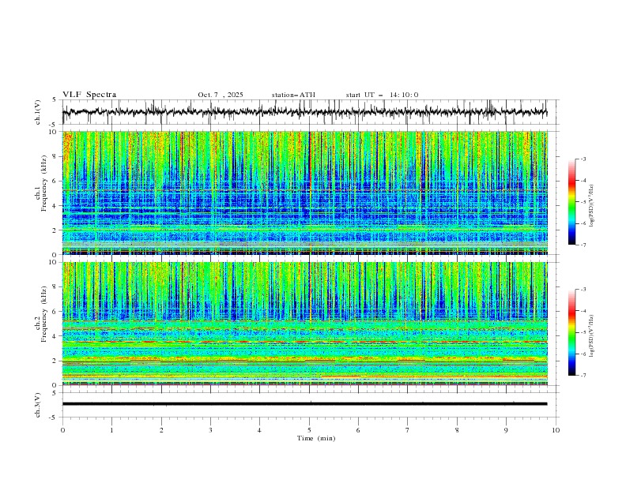This screenshot has height=483, width=626.
Task: Click the ch.3 (V) axis label
Action: (38, 405)
